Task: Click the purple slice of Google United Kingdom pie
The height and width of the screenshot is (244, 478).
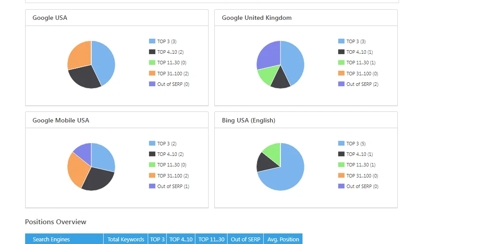Action: click(267, 55)
